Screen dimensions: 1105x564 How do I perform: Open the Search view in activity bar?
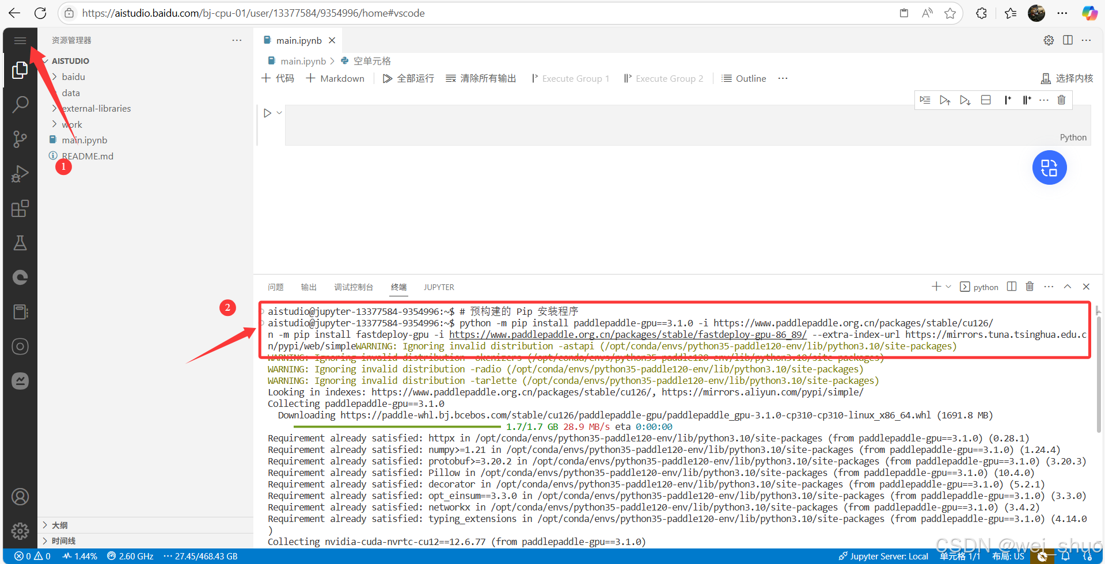20,105
